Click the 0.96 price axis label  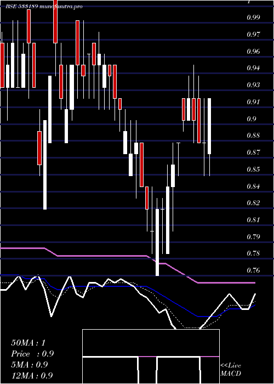[x=253, y=52]
